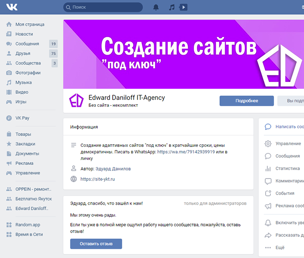Open Музыка in left sidebar
This screenshot has width=304, height=258.
[x=24, y=83]
